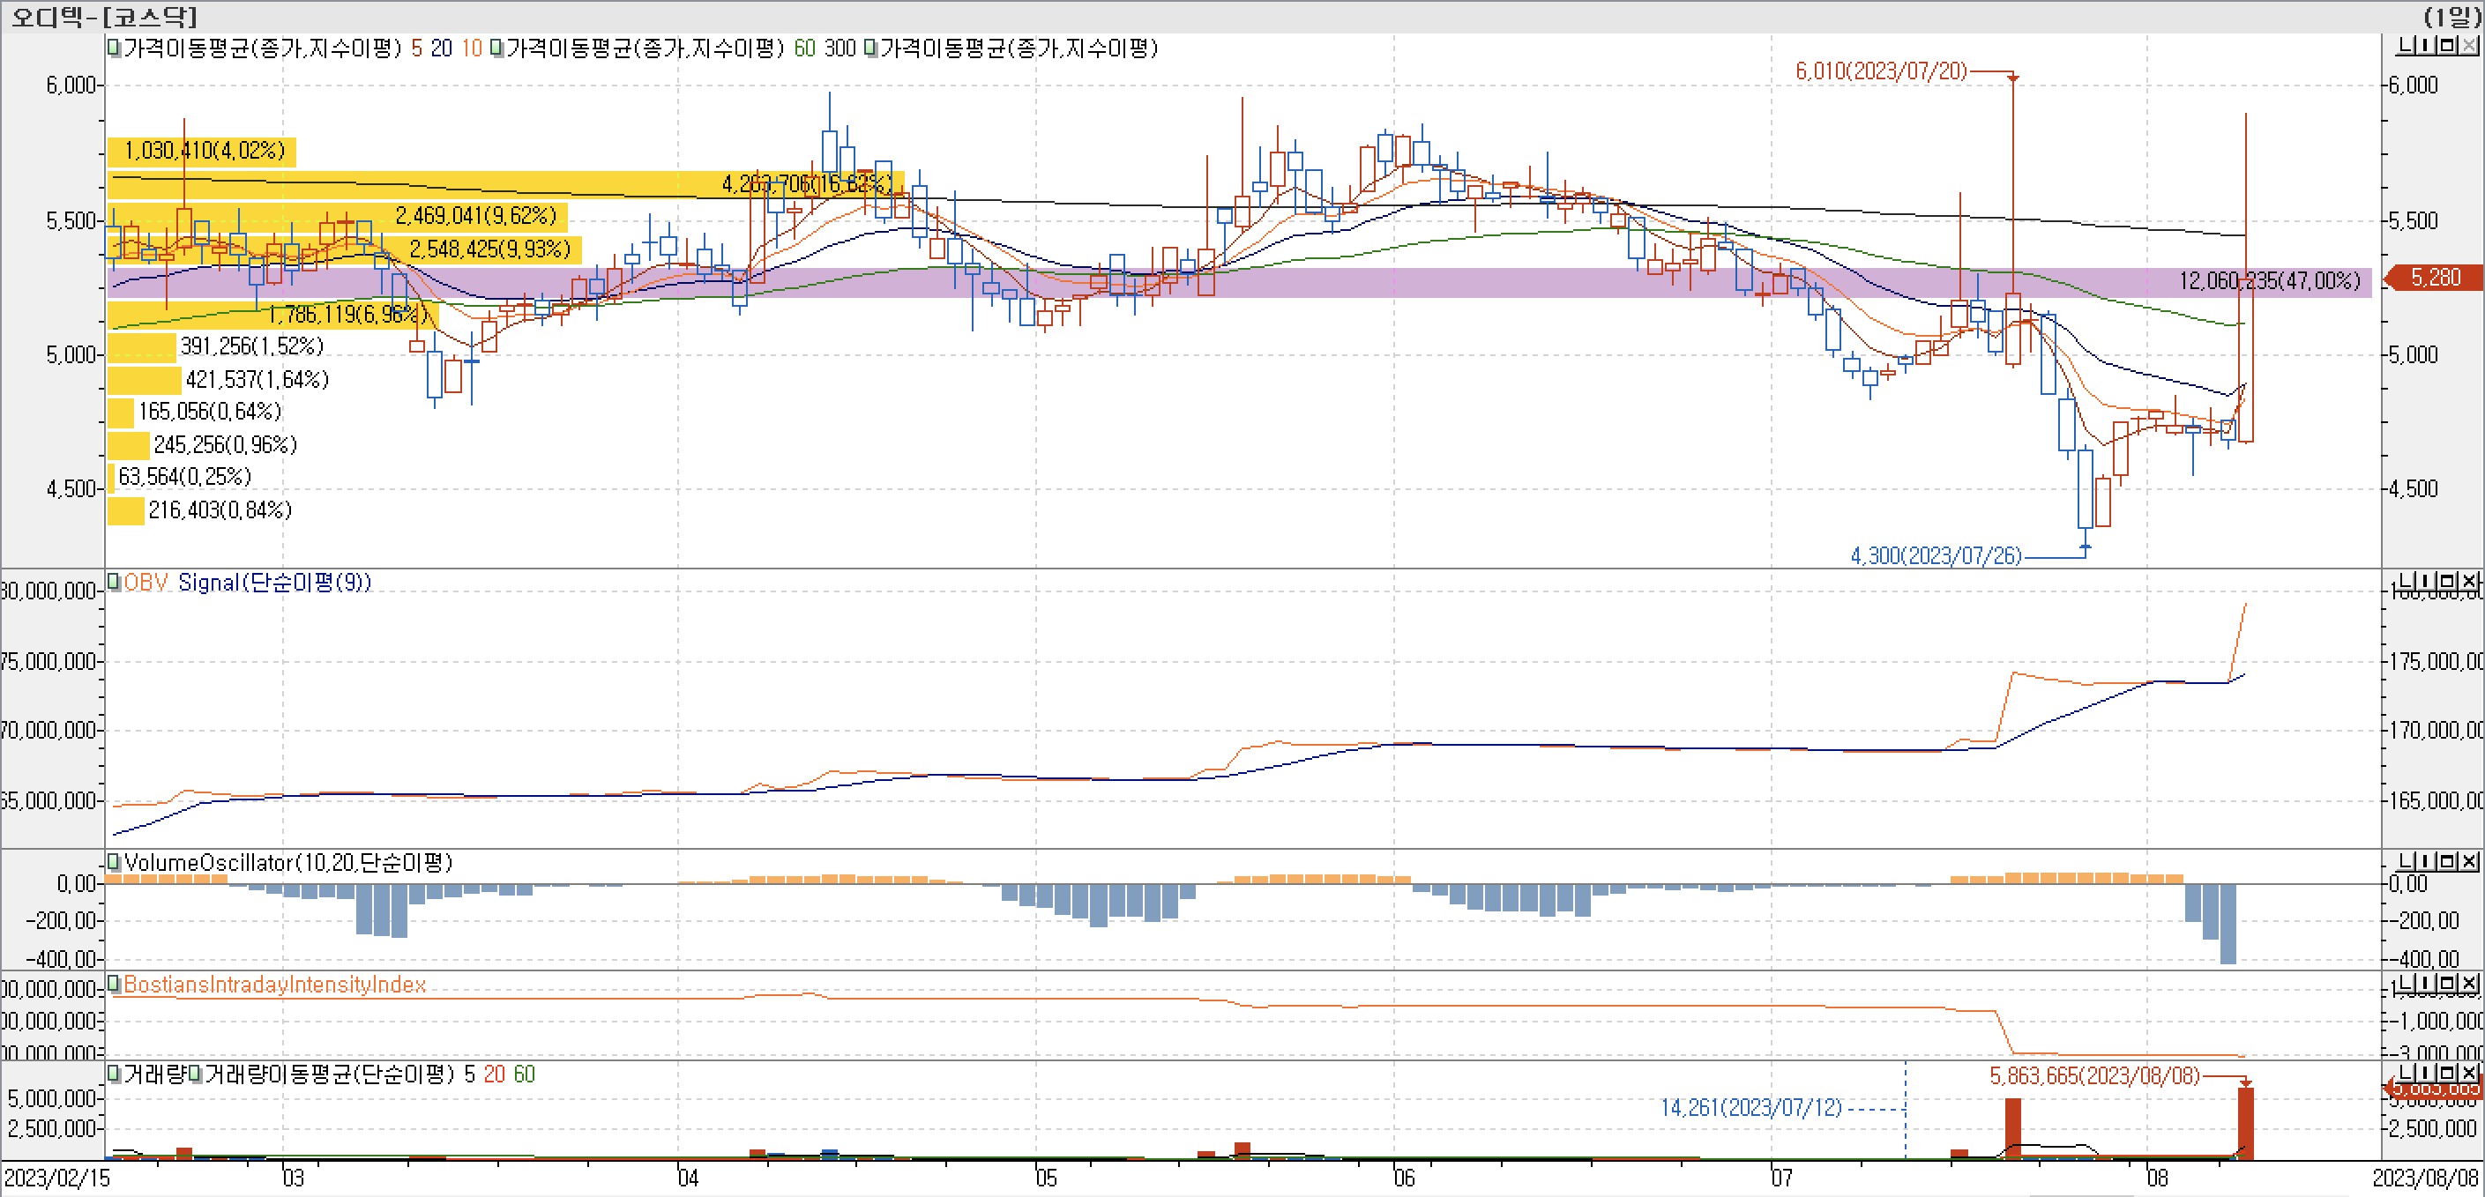Screen dimensions: 2485x1197
Task: Maximize the price chart panel
Action: click(x=2446, y=45)
